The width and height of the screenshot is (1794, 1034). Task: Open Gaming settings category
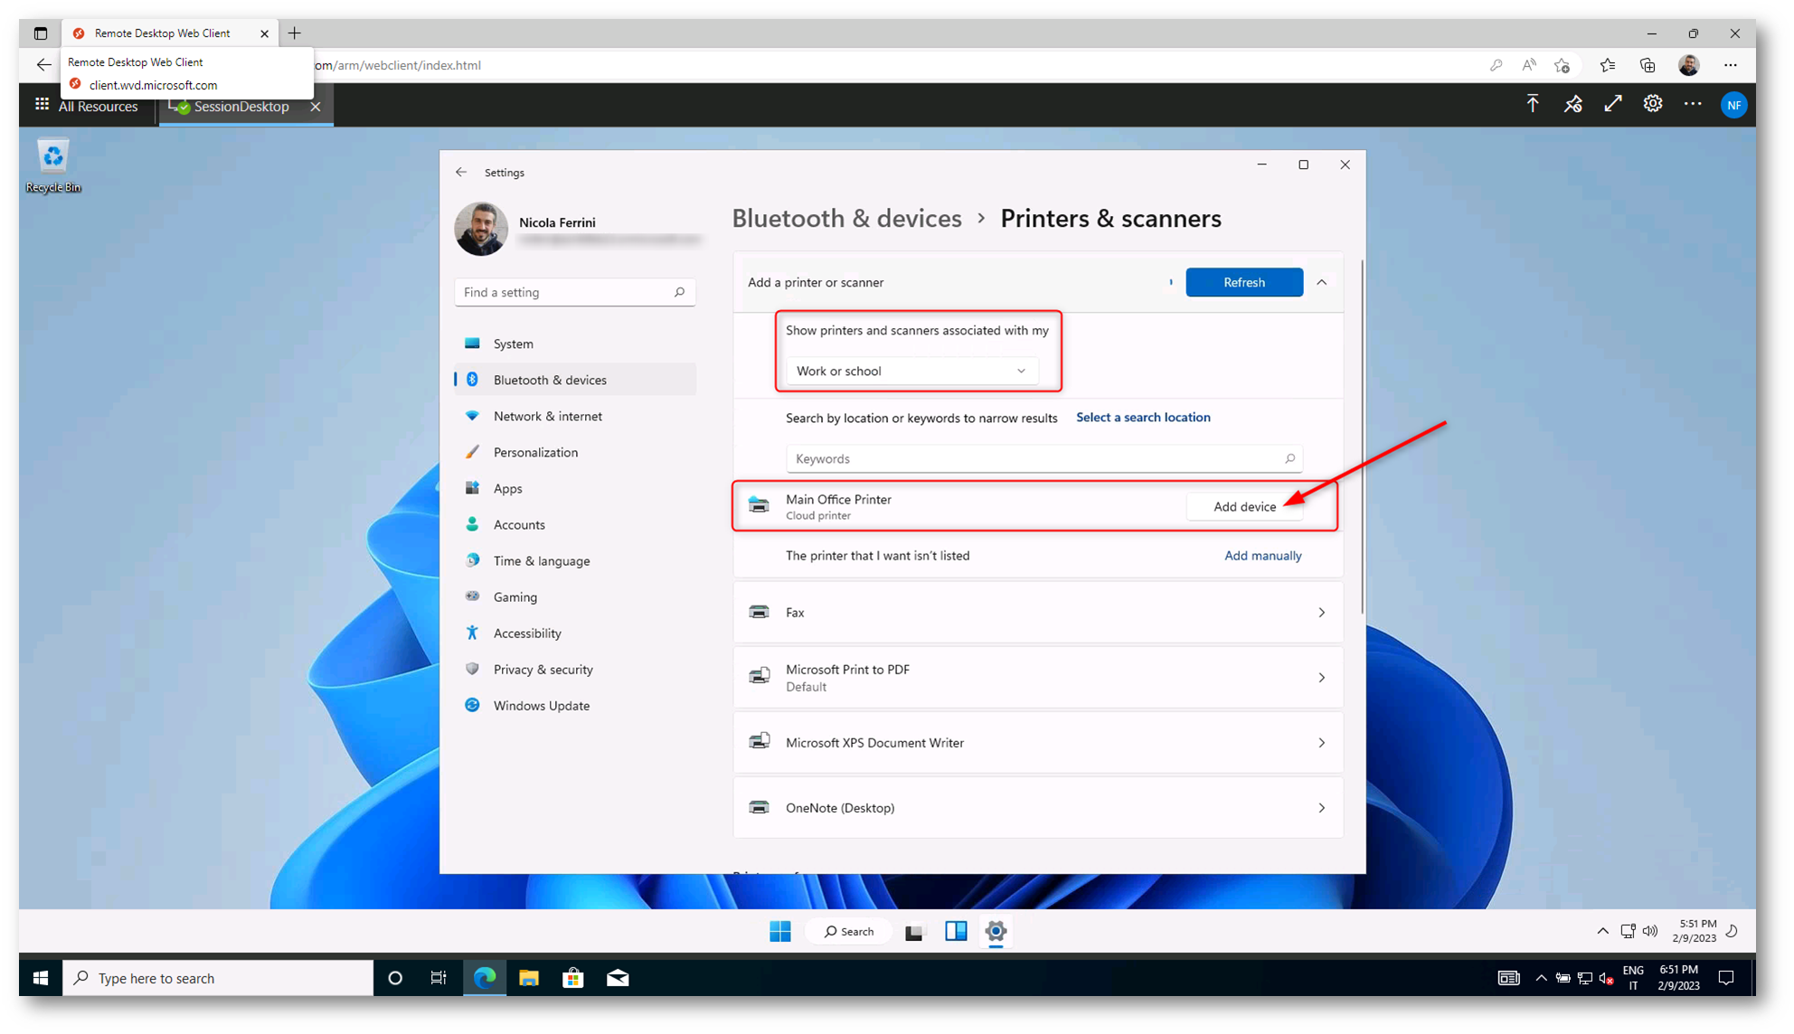tap(575, 597)
